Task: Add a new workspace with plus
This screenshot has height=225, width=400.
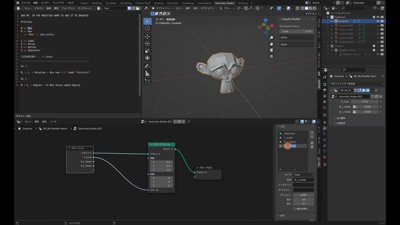Action: (252, 3)
